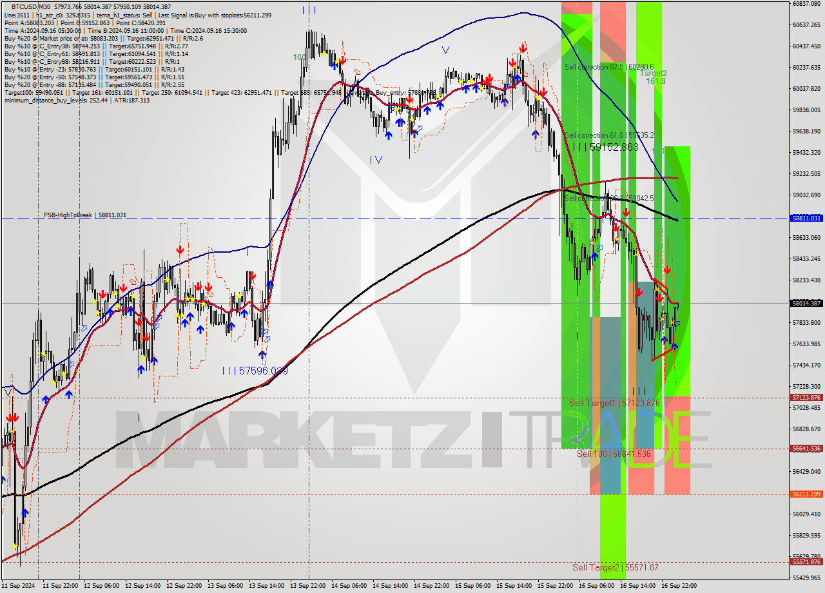Click the 60837.070 price on the axis
Screen dimensions: 825x593
point(806,3)
